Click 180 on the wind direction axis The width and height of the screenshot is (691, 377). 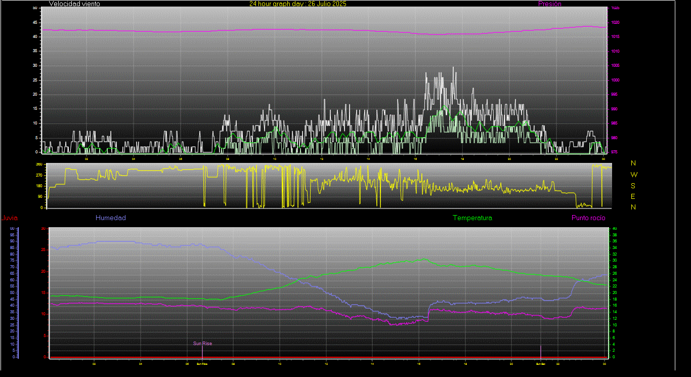pos(39,186)
